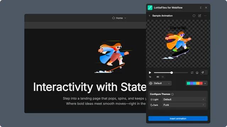227x127 pixels.
Task: Open the three-dot more options menu
Action: pos(205,16)
